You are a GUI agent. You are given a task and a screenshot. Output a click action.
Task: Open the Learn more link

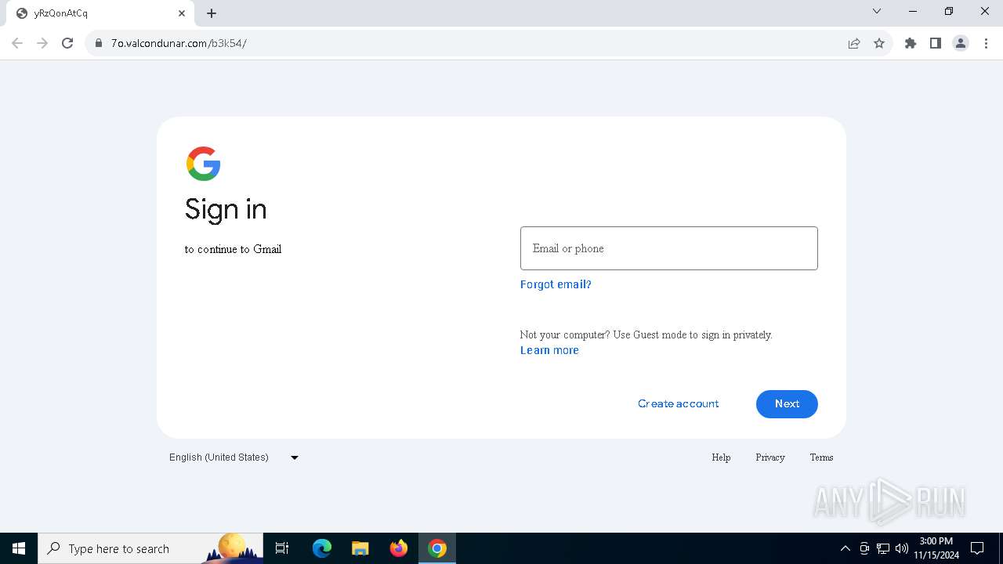tap(549, 350)
